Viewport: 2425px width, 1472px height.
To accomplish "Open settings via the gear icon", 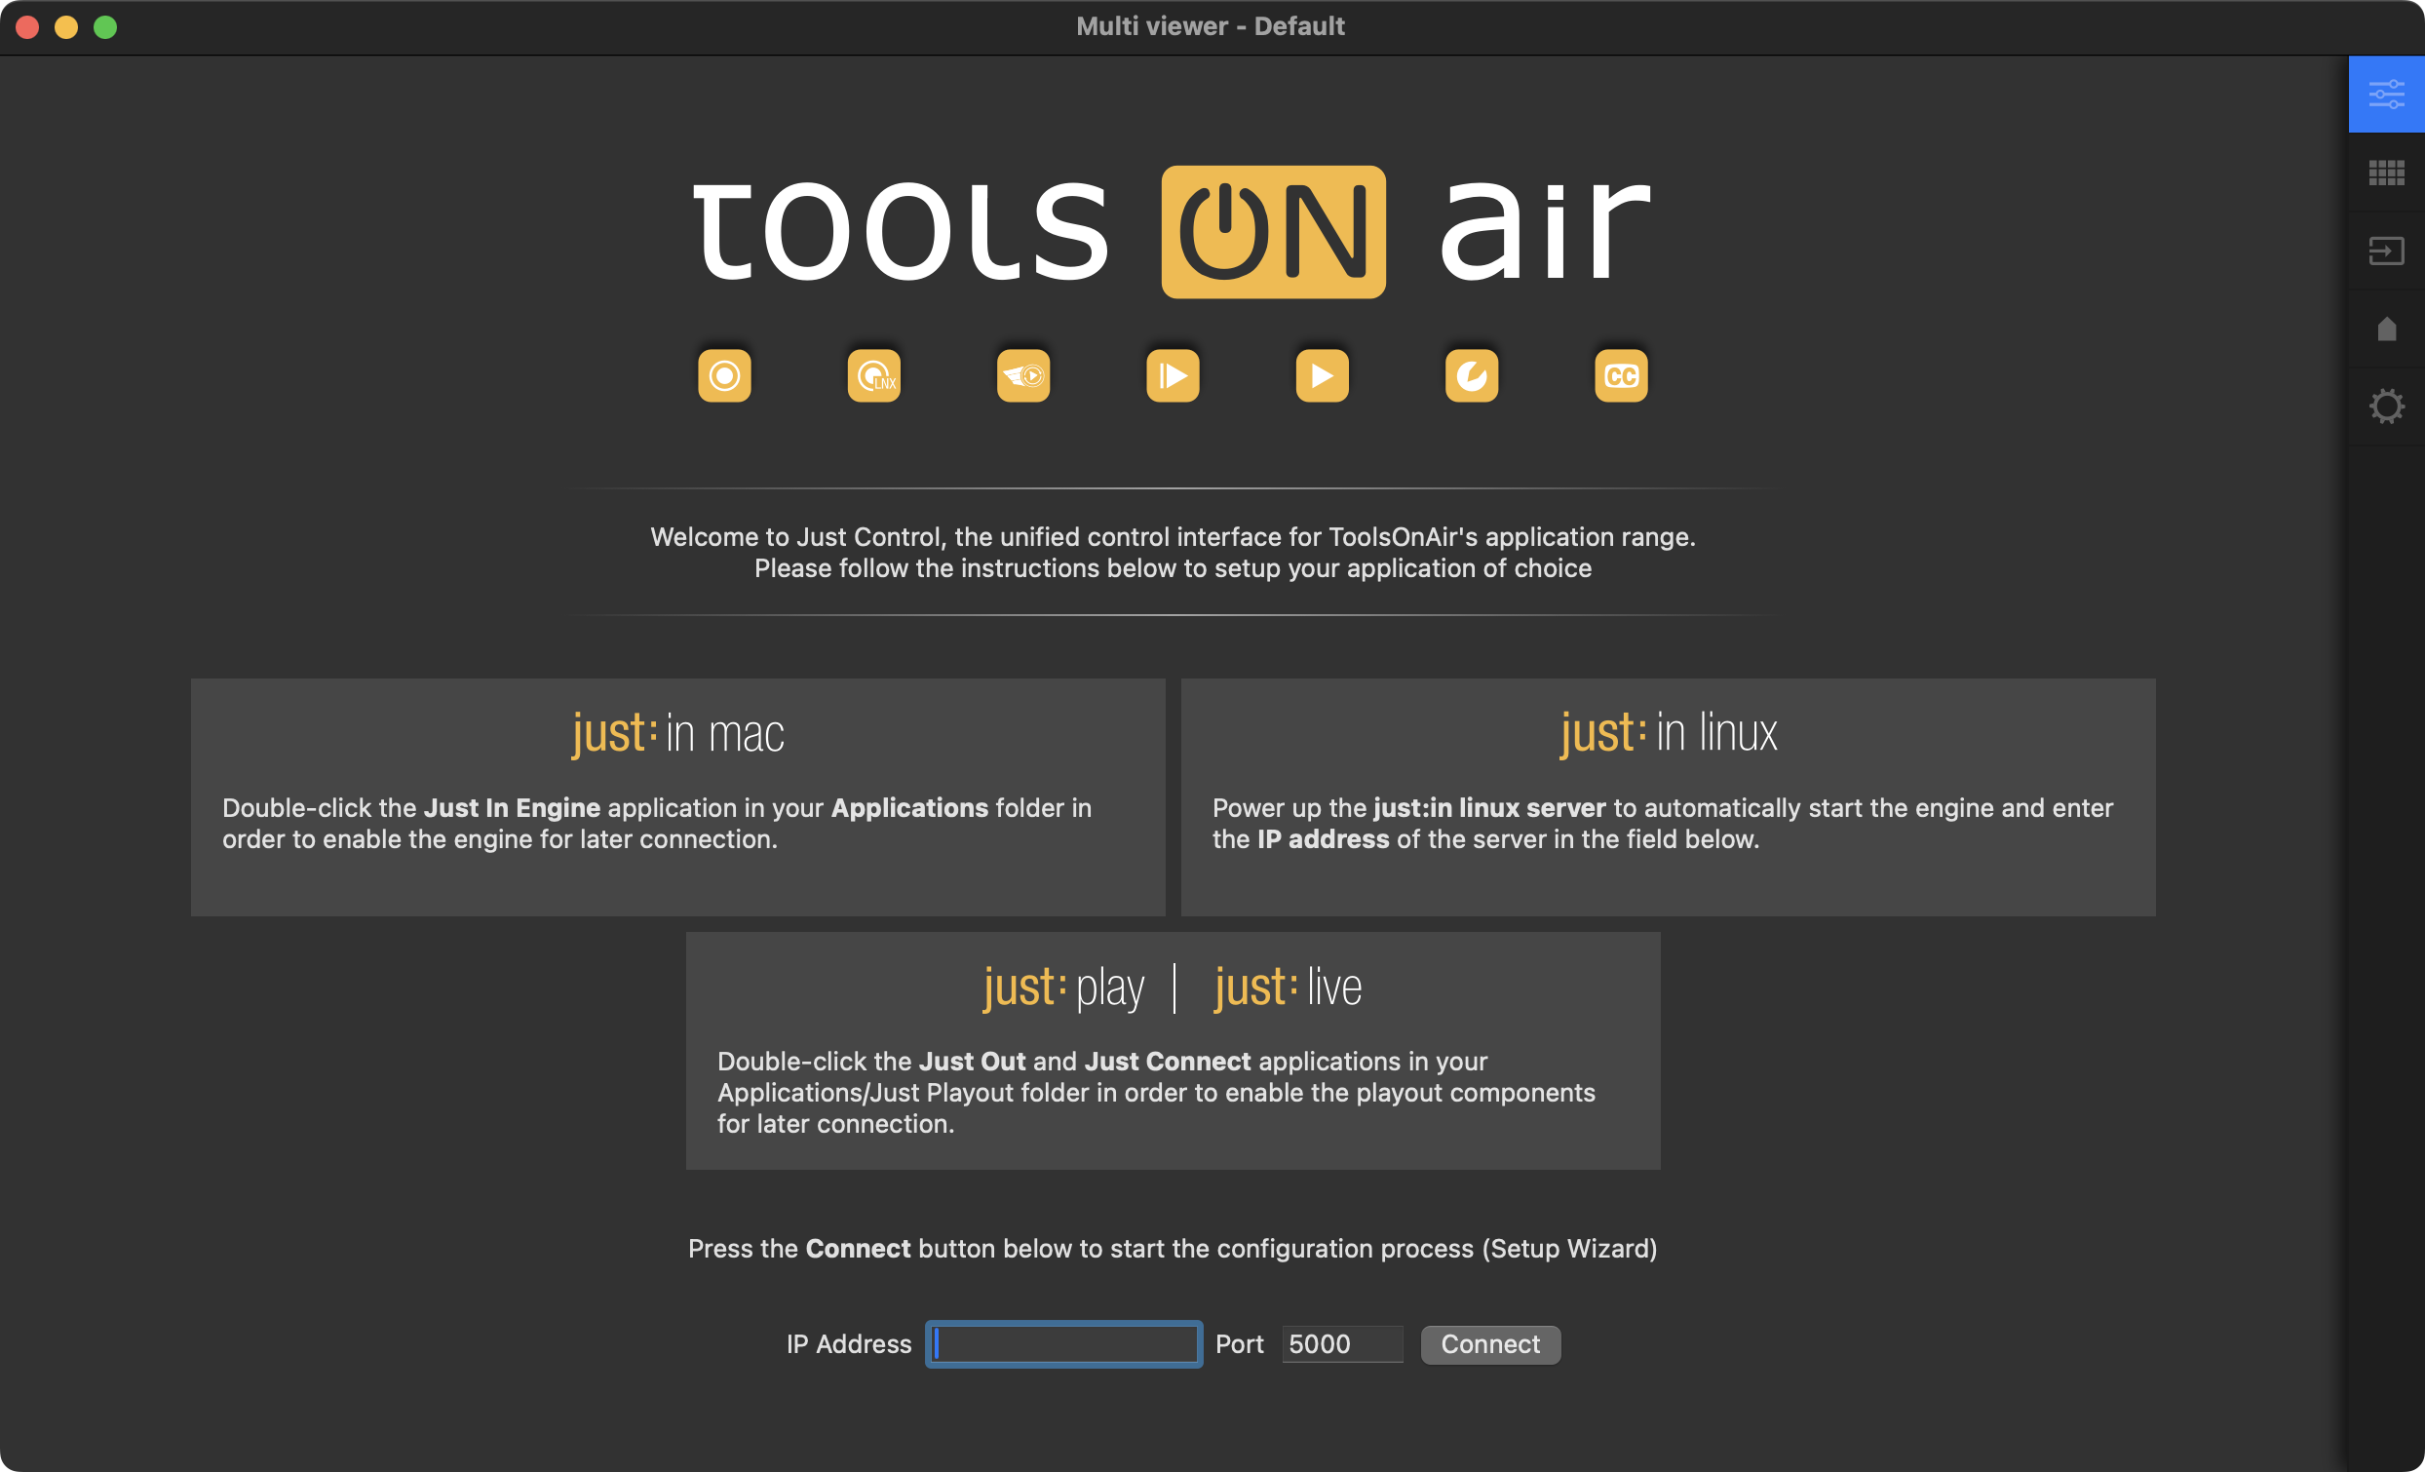I will [2386, 406].
